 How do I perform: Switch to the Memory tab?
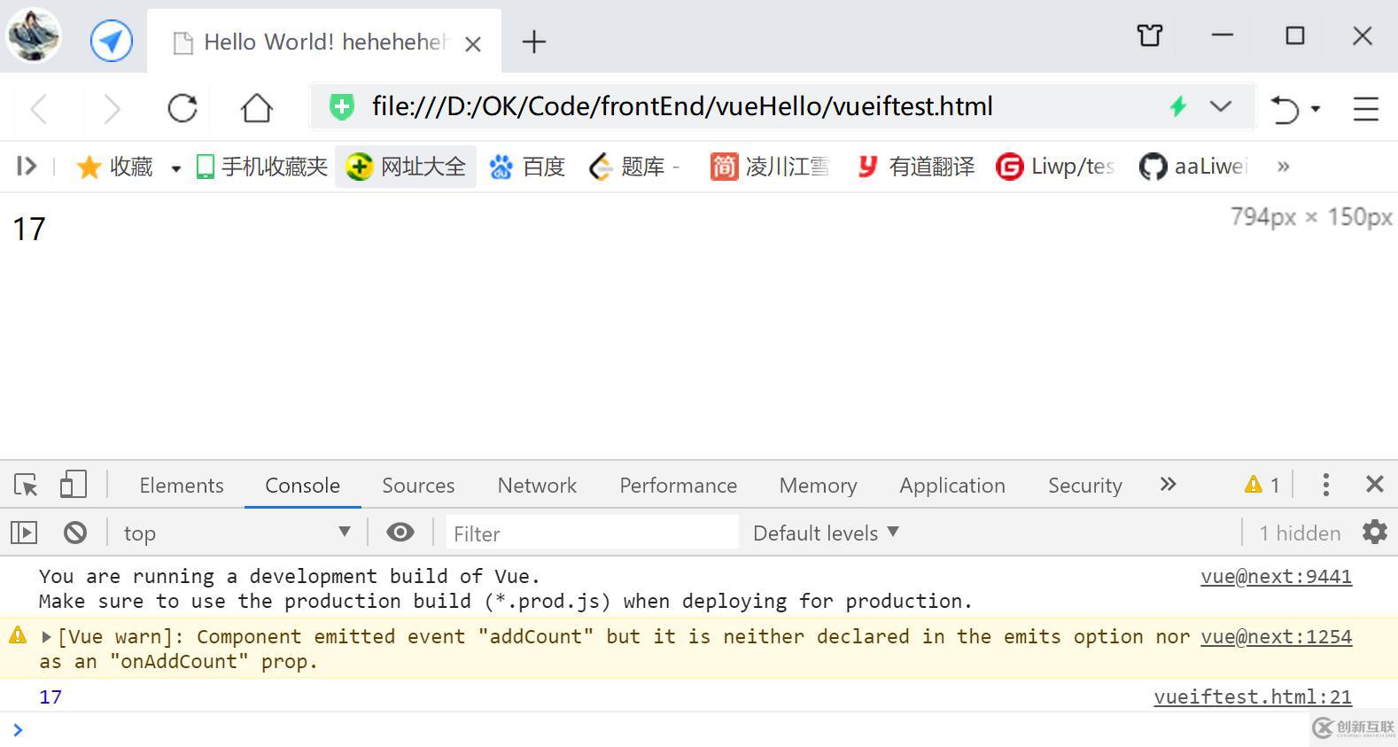pos(818,486)
